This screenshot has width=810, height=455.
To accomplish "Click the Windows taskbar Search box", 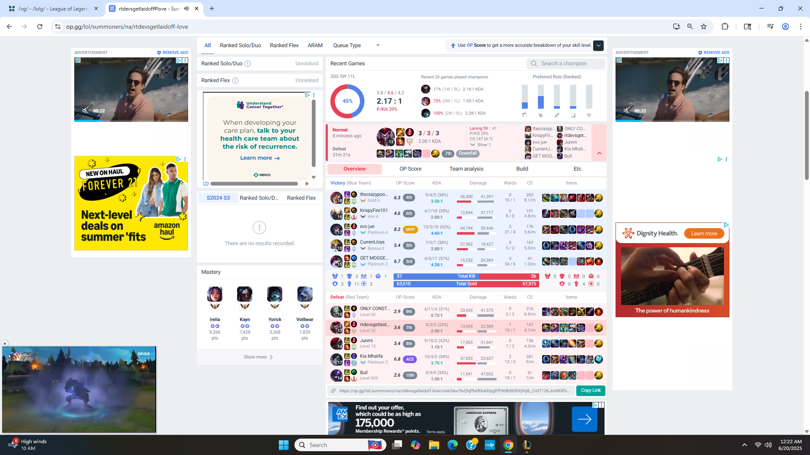I will tap(340, 445).
